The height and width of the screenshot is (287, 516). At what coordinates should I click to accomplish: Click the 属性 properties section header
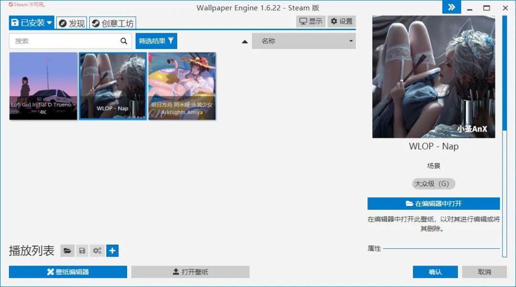[x=374, y=248]
